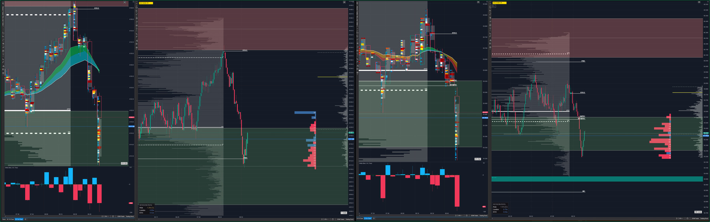Click the 'RTH O' line label in the second pane

click(x=245, y=50)
